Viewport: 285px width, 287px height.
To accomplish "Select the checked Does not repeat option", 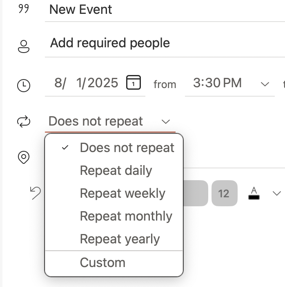I will pos(127,148).
